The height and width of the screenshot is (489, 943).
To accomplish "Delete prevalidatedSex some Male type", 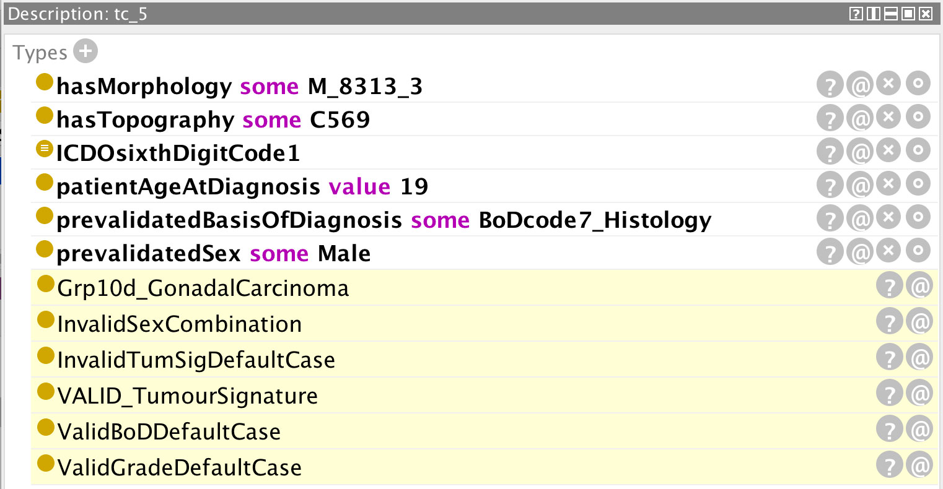I will [x=888, y=251].
